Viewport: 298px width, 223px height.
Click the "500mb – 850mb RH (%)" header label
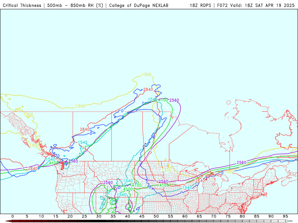75,5
